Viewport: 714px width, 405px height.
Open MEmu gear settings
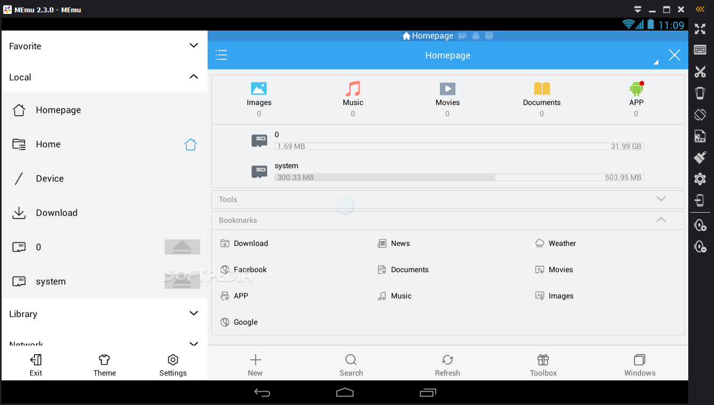700,179
